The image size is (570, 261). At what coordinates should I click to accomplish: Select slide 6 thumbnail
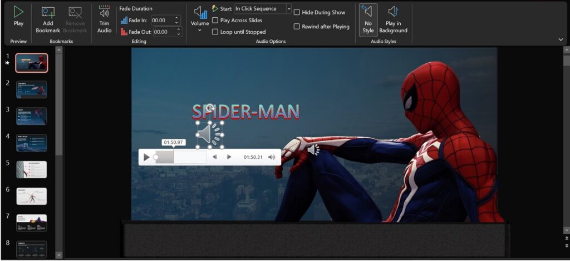coord(32,196)
